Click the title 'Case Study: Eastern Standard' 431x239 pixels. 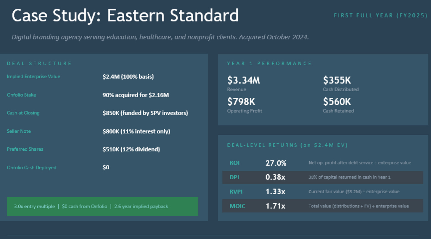(125, 15)
